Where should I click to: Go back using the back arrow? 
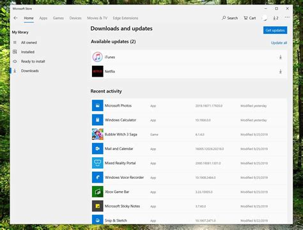pyautogui.click(x=15, y=18)
